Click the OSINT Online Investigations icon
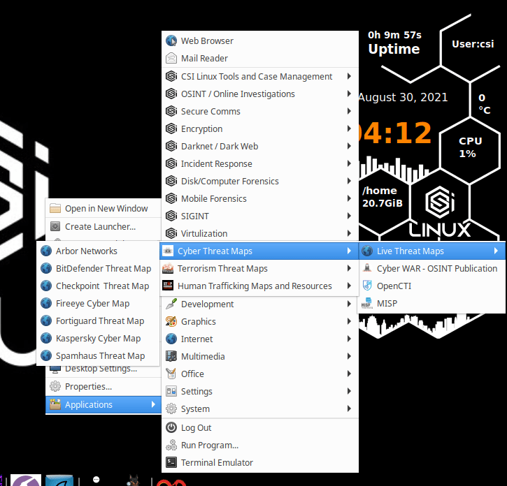Viewport: 507px width, 486px height. click(x=171, y=94)
